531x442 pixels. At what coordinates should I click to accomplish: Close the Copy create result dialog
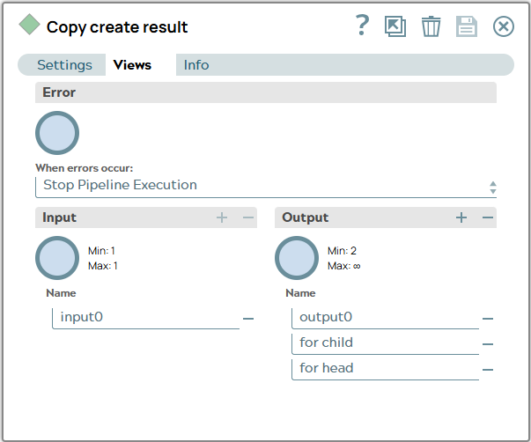tap(503, 26)
